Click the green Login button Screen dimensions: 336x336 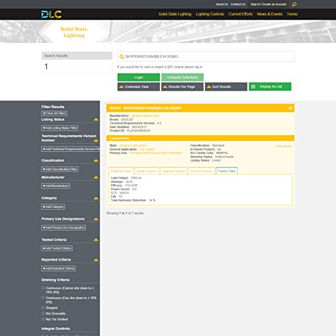point(138,77)
